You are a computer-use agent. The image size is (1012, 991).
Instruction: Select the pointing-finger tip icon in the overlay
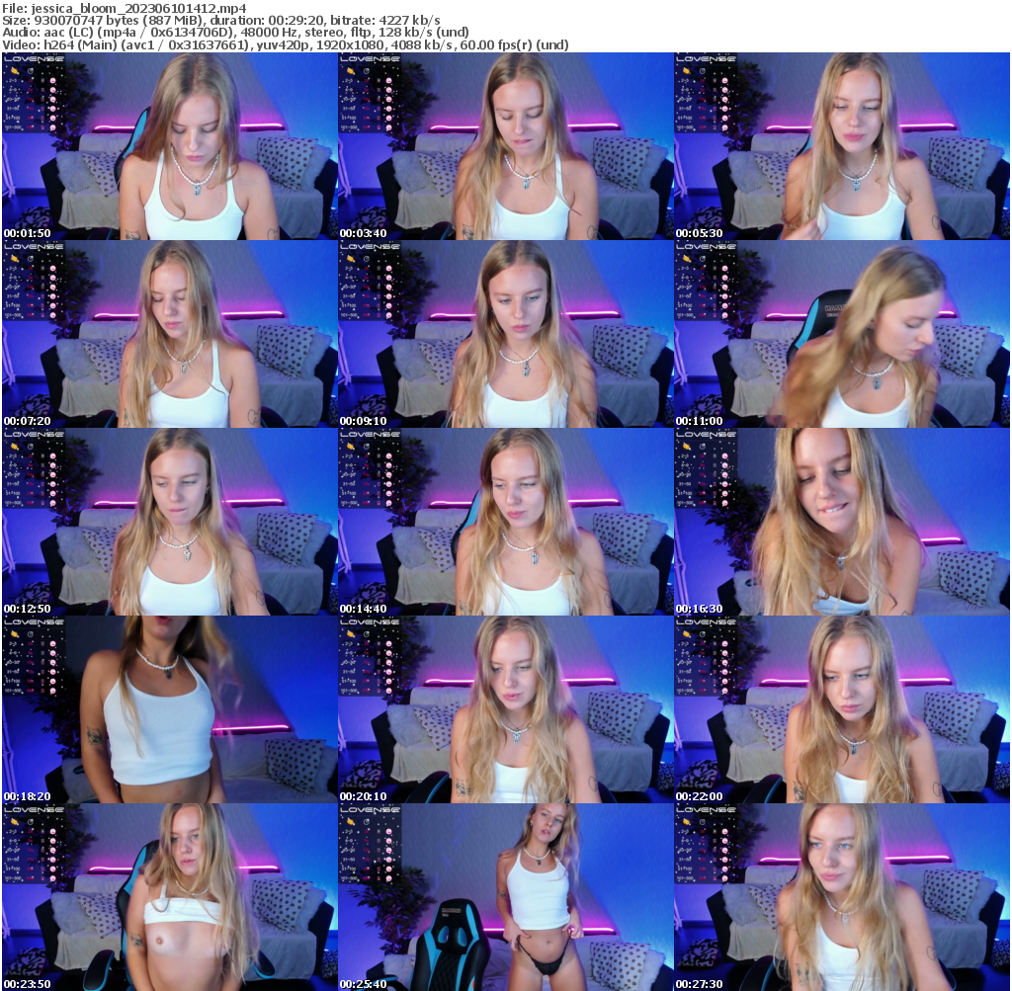pyautogui.click(x=15, y=70)
